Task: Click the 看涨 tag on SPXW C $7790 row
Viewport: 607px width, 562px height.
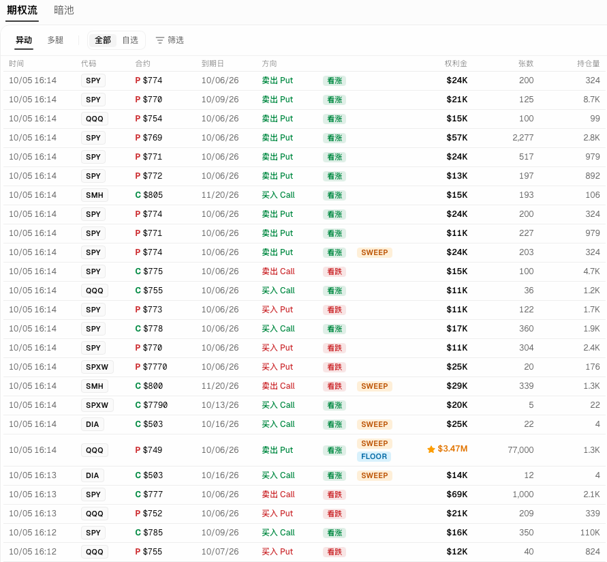Action: (x=334, y=405)
